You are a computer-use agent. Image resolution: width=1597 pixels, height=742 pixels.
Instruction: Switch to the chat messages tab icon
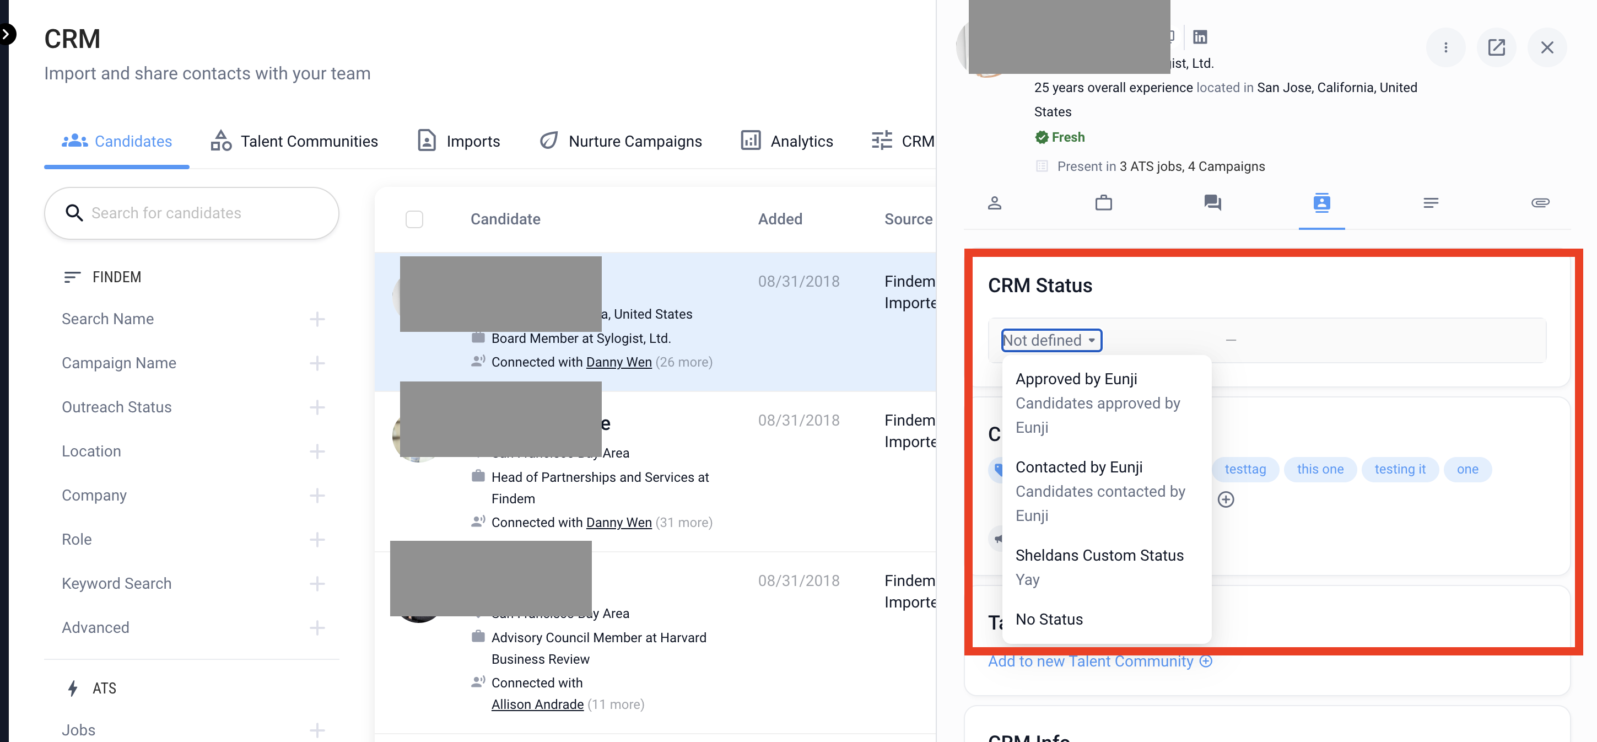tap(1212, 203)
